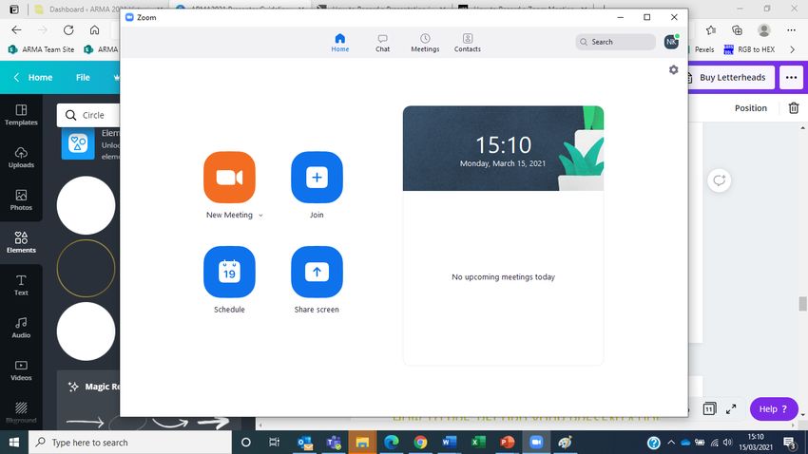This screenshot has width=808, height=454.
Task: Click the Circle search box in Canva
Action: tap(88, 115)
